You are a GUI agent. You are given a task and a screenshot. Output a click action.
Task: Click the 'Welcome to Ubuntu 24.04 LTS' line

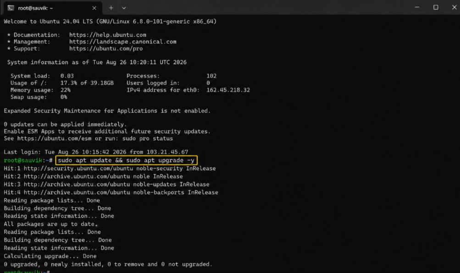tap(110, 22)
